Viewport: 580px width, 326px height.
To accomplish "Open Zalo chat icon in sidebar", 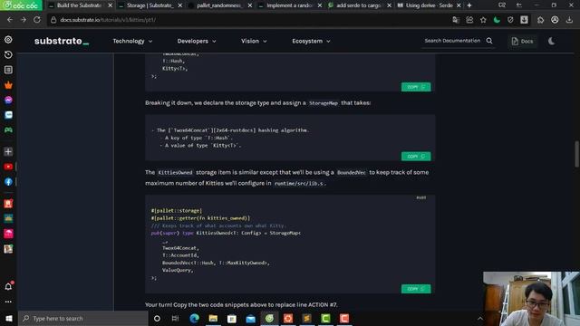I will [8, 115].
